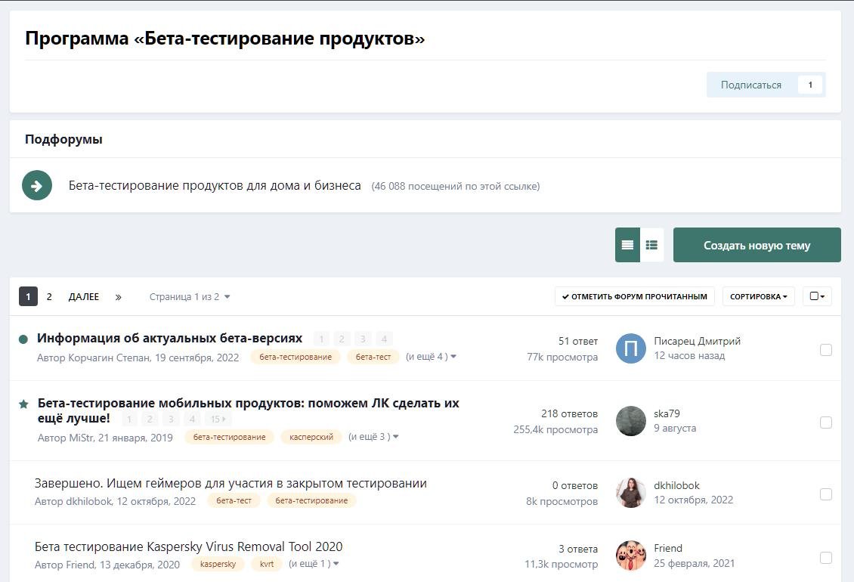Click Подписаться button
854x582 pixels.
(751, 85)
